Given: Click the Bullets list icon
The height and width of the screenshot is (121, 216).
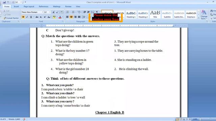Looking at the screenshot, I should point(67,12).
